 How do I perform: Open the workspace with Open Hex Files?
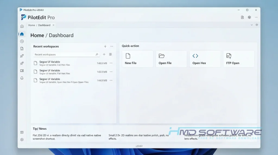(73, 80)
